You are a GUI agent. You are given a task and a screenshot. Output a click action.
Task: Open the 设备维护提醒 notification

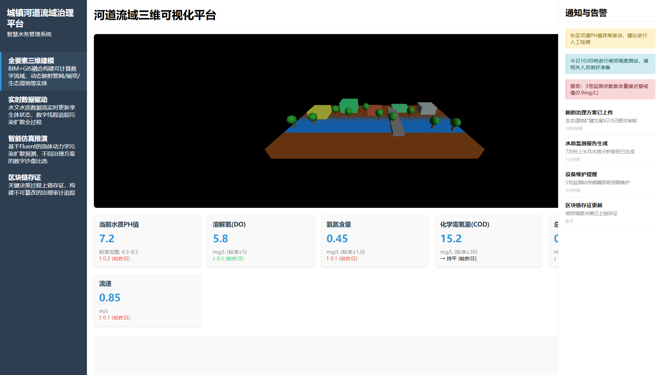coord(610,182)
